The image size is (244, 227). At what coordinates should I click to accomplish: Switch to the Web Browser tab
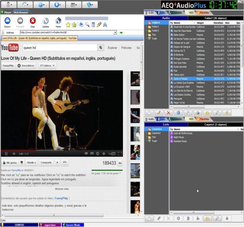coord(21,12)
